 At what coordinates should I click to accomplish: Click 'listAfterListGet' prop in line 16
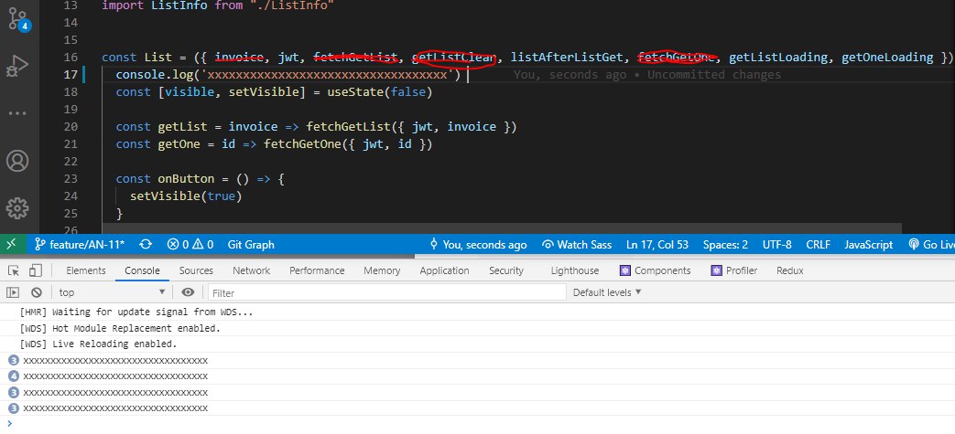tap(567, 58)
